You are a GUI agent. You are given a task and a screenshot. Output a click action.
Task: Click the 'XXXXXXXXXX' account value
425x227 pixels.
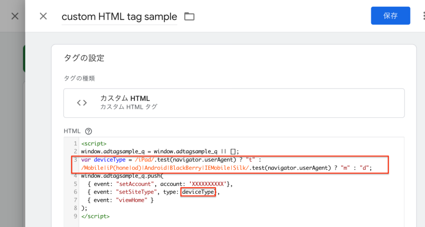coord(206,184)
